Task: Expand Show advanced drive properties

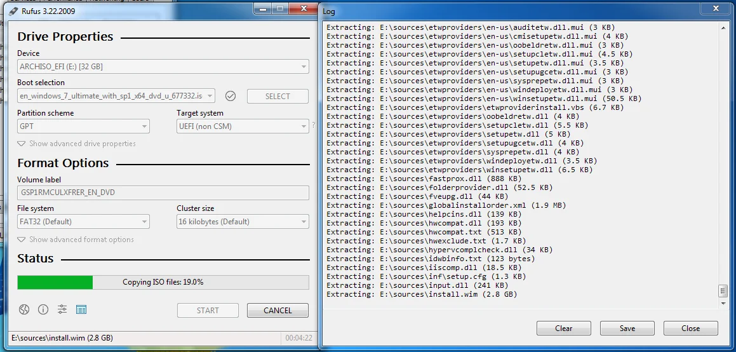Action: (x=76, y=144)
